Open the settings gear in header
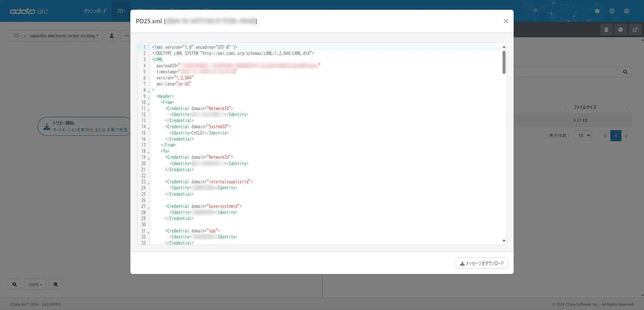The width and height of the screenshot is (644, 310). [597, 11]
